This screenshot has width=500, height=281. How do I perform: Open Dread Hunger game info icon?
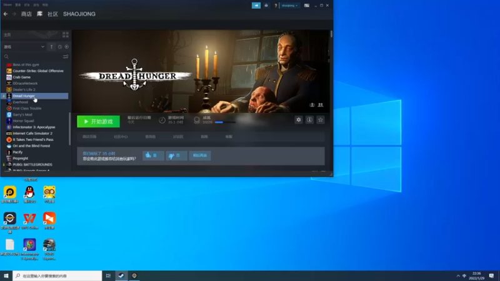point(309,120)
